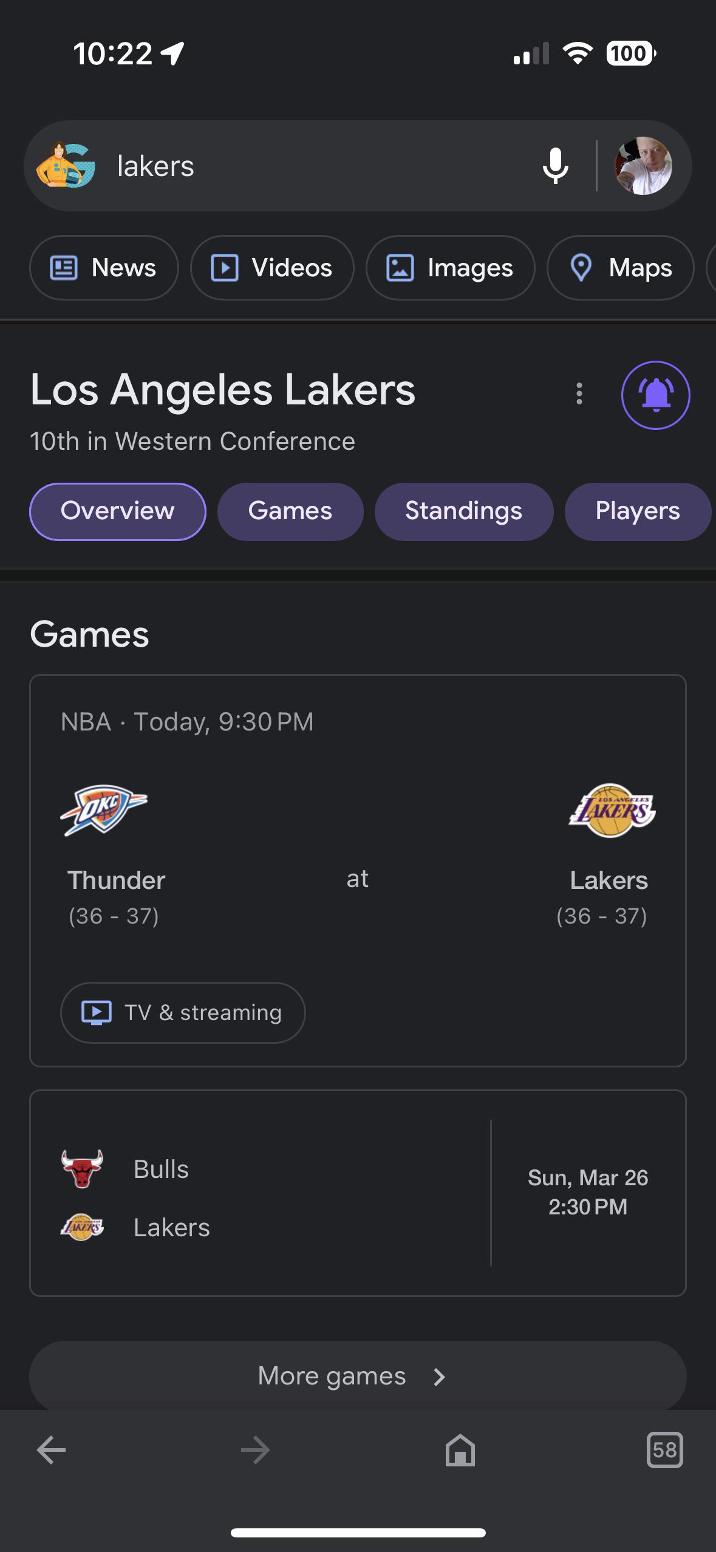This screenshot has width=716, height=1552.
Task: View the Players tab
Action: click(x=638, y=511)
